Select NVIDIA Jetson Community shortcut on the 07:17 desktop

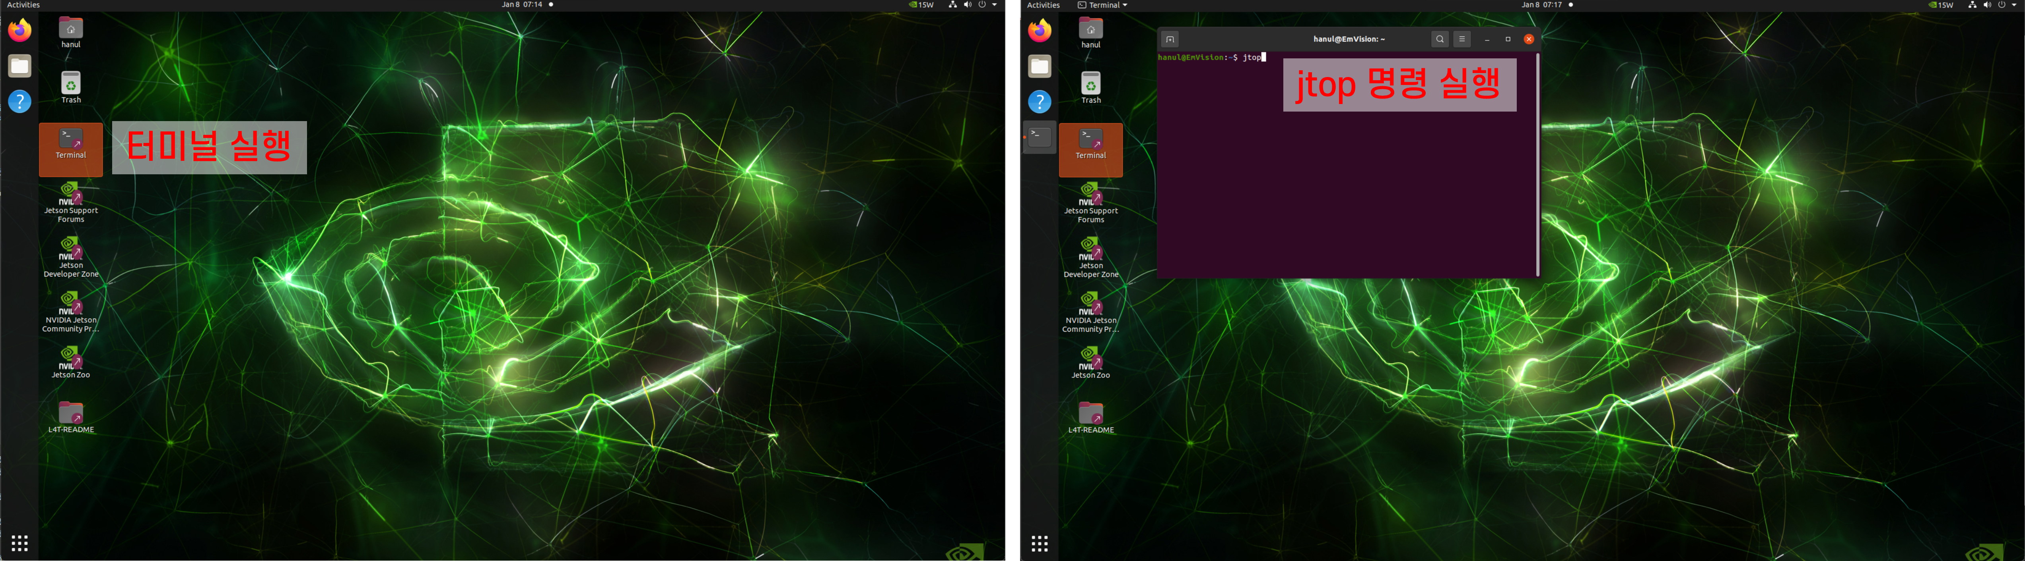click(x=1090, y=312)
